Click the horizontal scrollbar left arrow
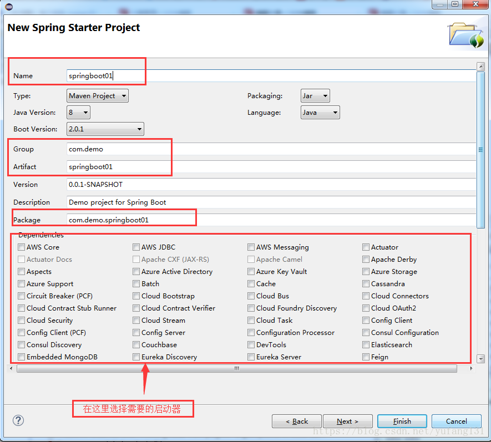This screenshot has height=442, width=491. [11, 368]
